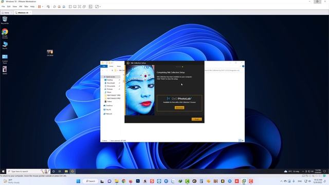Click guest 'Type here to search' box
The width and height of the screenshot is (329, 185).
28,171
